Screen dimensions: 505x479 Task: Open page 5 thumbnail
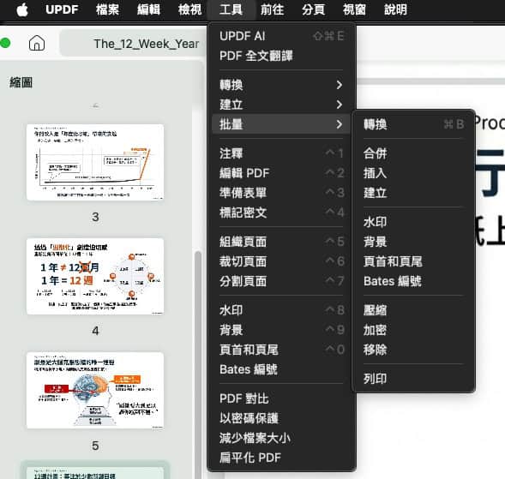coord(95,390)
